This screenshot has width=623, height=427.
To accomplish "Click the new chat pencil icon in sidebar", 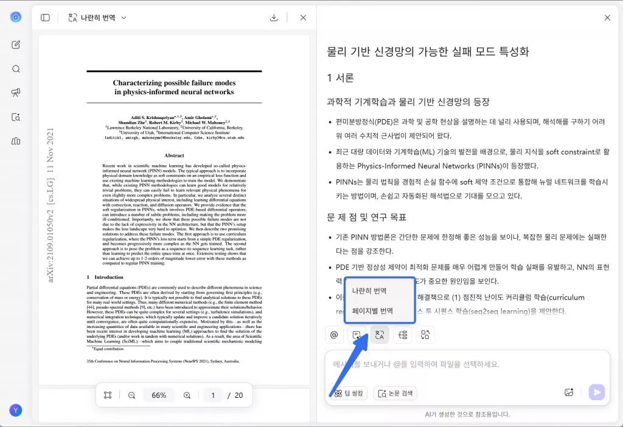I will coord(15,44).
